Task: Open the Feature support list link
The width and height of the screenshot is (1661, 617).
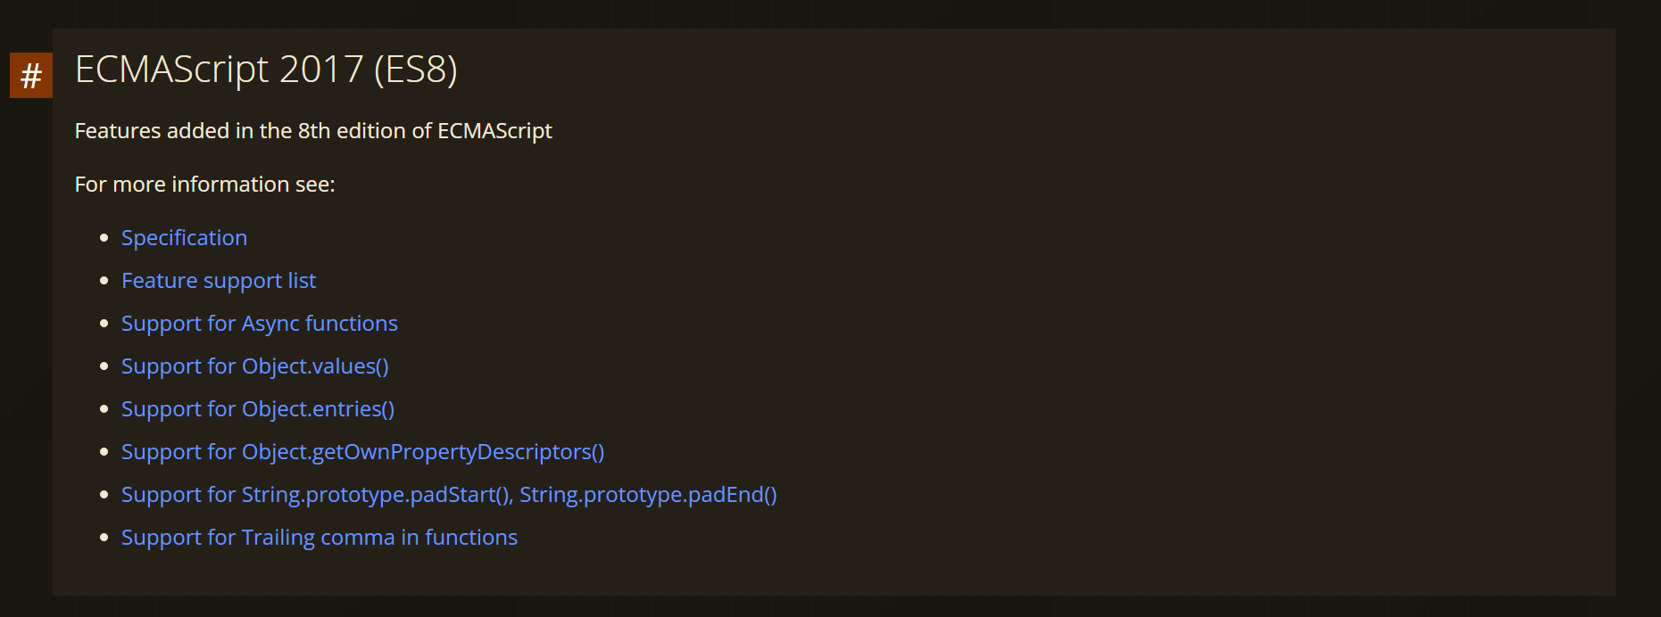Action: (x=219, y=281)
